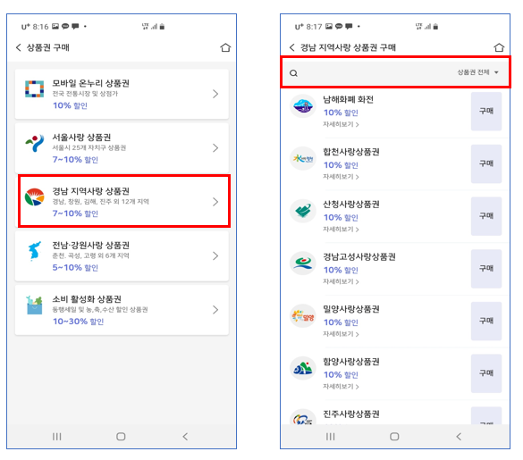Tap back arrow on 경남 지역사랑 상품권 구매 screen
523x460 pixels.
click(291, 47)
